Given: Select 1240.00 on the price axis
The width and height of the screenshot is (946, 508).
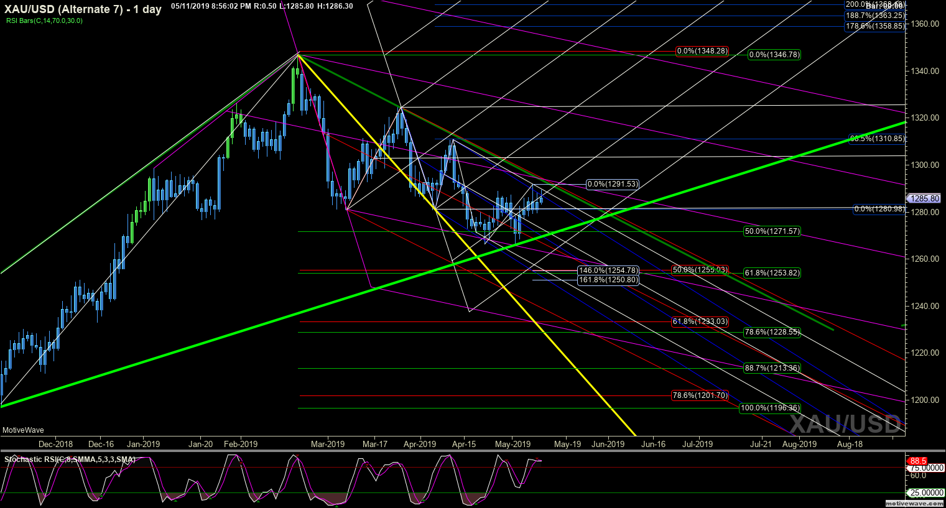Looking at the screenshot, I should 926,306.
